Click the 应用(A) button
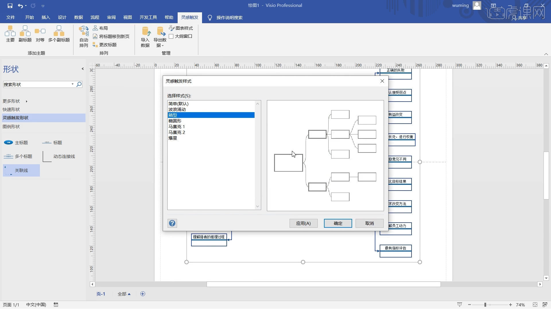Screen dimensions: 551x309 [x=303, y=223]
